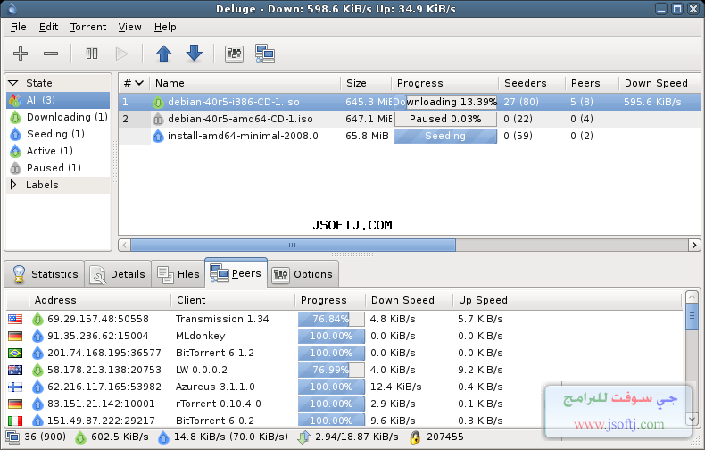Switch to the Files tab
Viewport: 705px width, 450px height.
coord(178,274)
